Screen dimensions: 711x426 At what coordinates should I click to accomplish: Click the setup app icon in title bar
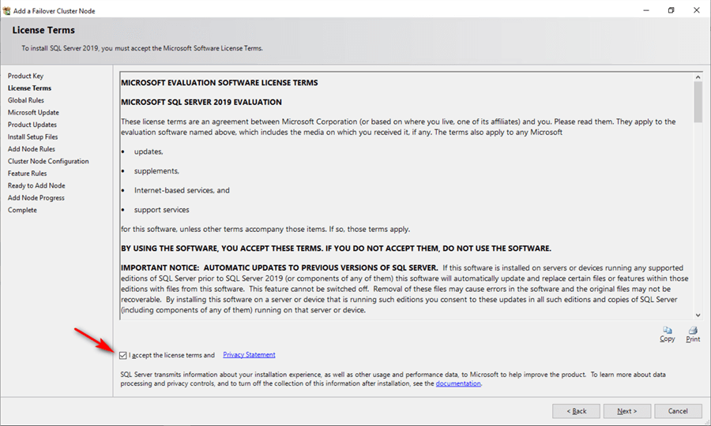[6, 10]
